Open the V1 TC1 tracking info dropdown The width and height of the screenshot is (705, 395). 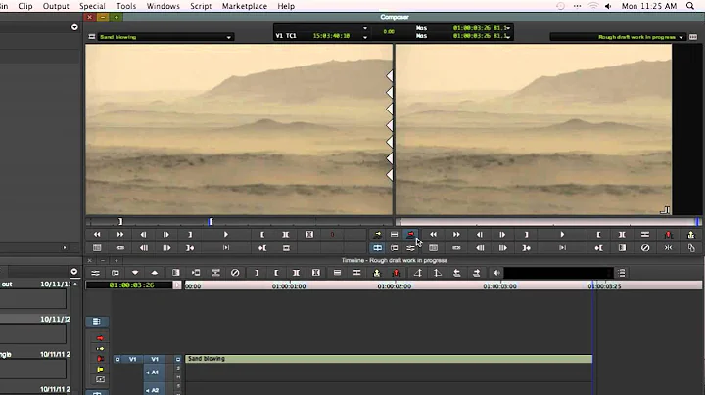(365, 37)
